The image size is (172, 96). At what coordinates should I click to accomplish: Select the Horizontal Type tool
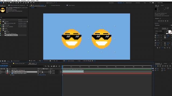pos(21,3)
